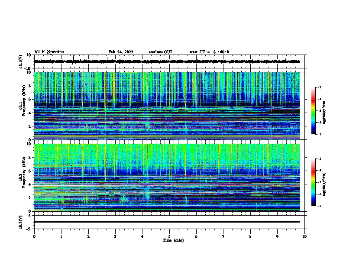Click time axis tick label "0"
343x265 pixels.
[34, 236]
